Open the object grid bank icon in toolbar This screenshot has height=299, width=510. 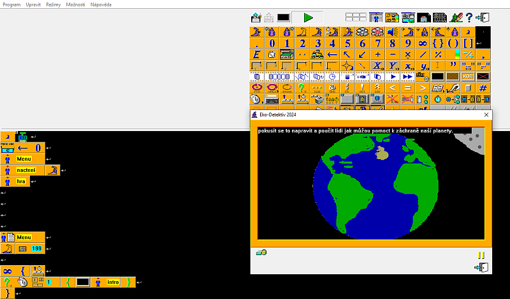[x=440, y=18]
